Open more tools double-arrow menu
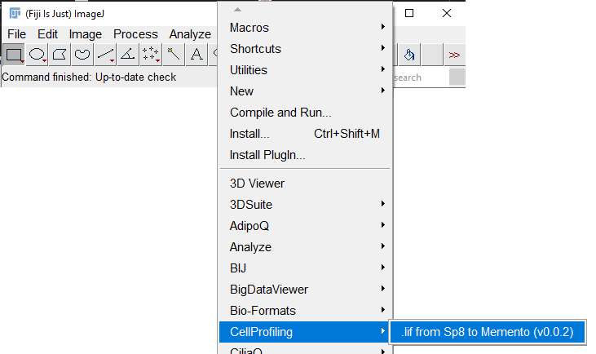596x354 pixels. 454,55
